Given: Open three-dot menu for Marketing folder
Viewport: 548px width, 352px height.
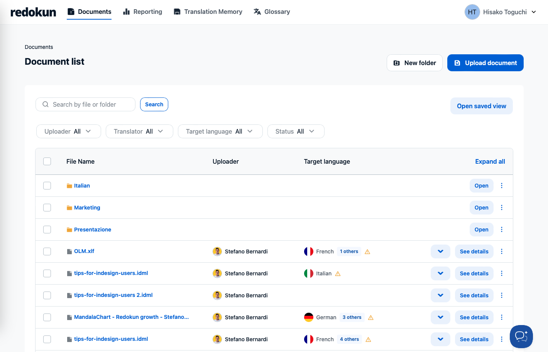Looking at the screenshot, I should point(502,208).
